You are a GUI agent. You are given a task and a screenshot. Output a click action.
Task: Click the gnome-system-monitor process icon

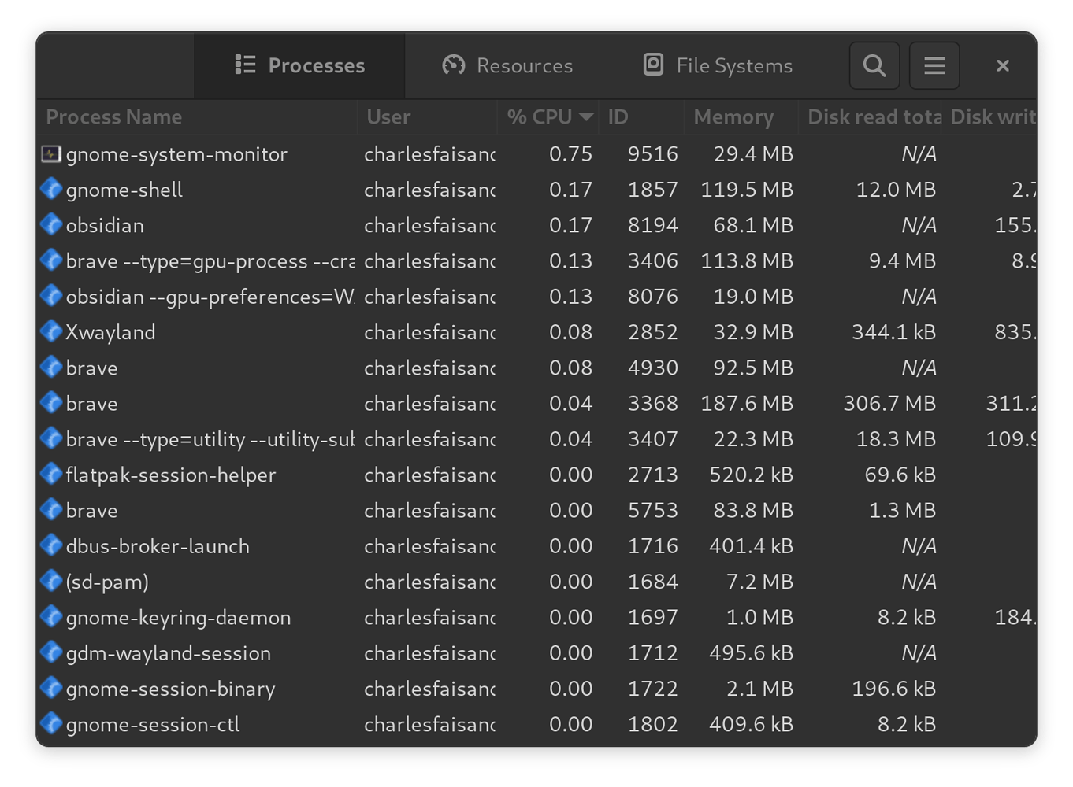tap(51, 153)
